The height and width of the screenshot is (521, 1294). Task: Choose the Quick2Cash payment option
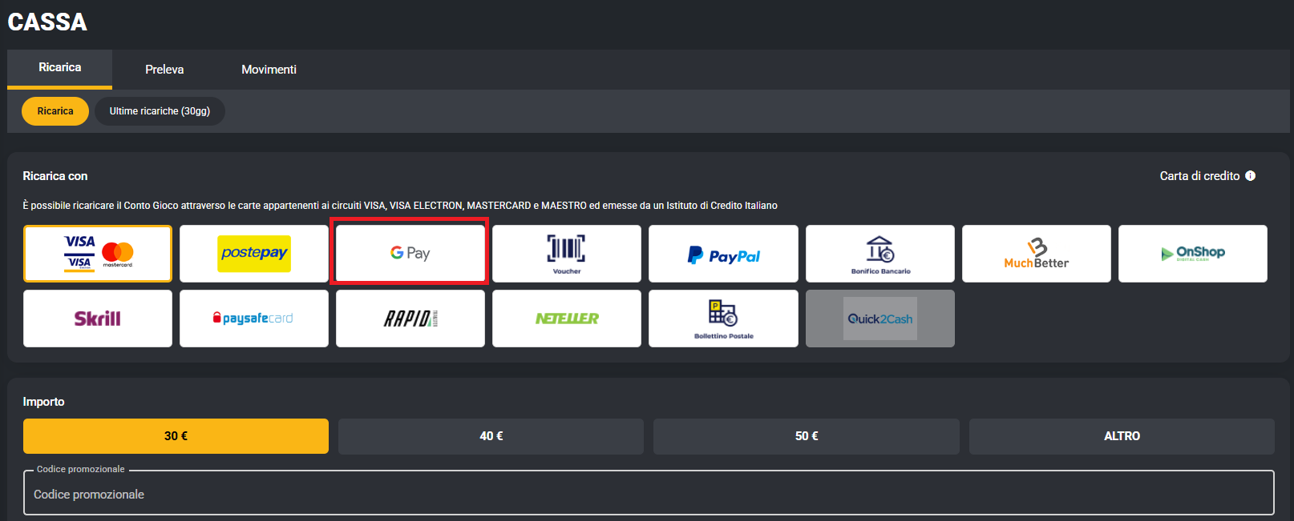pyautogui.click(x=880, y=319)
